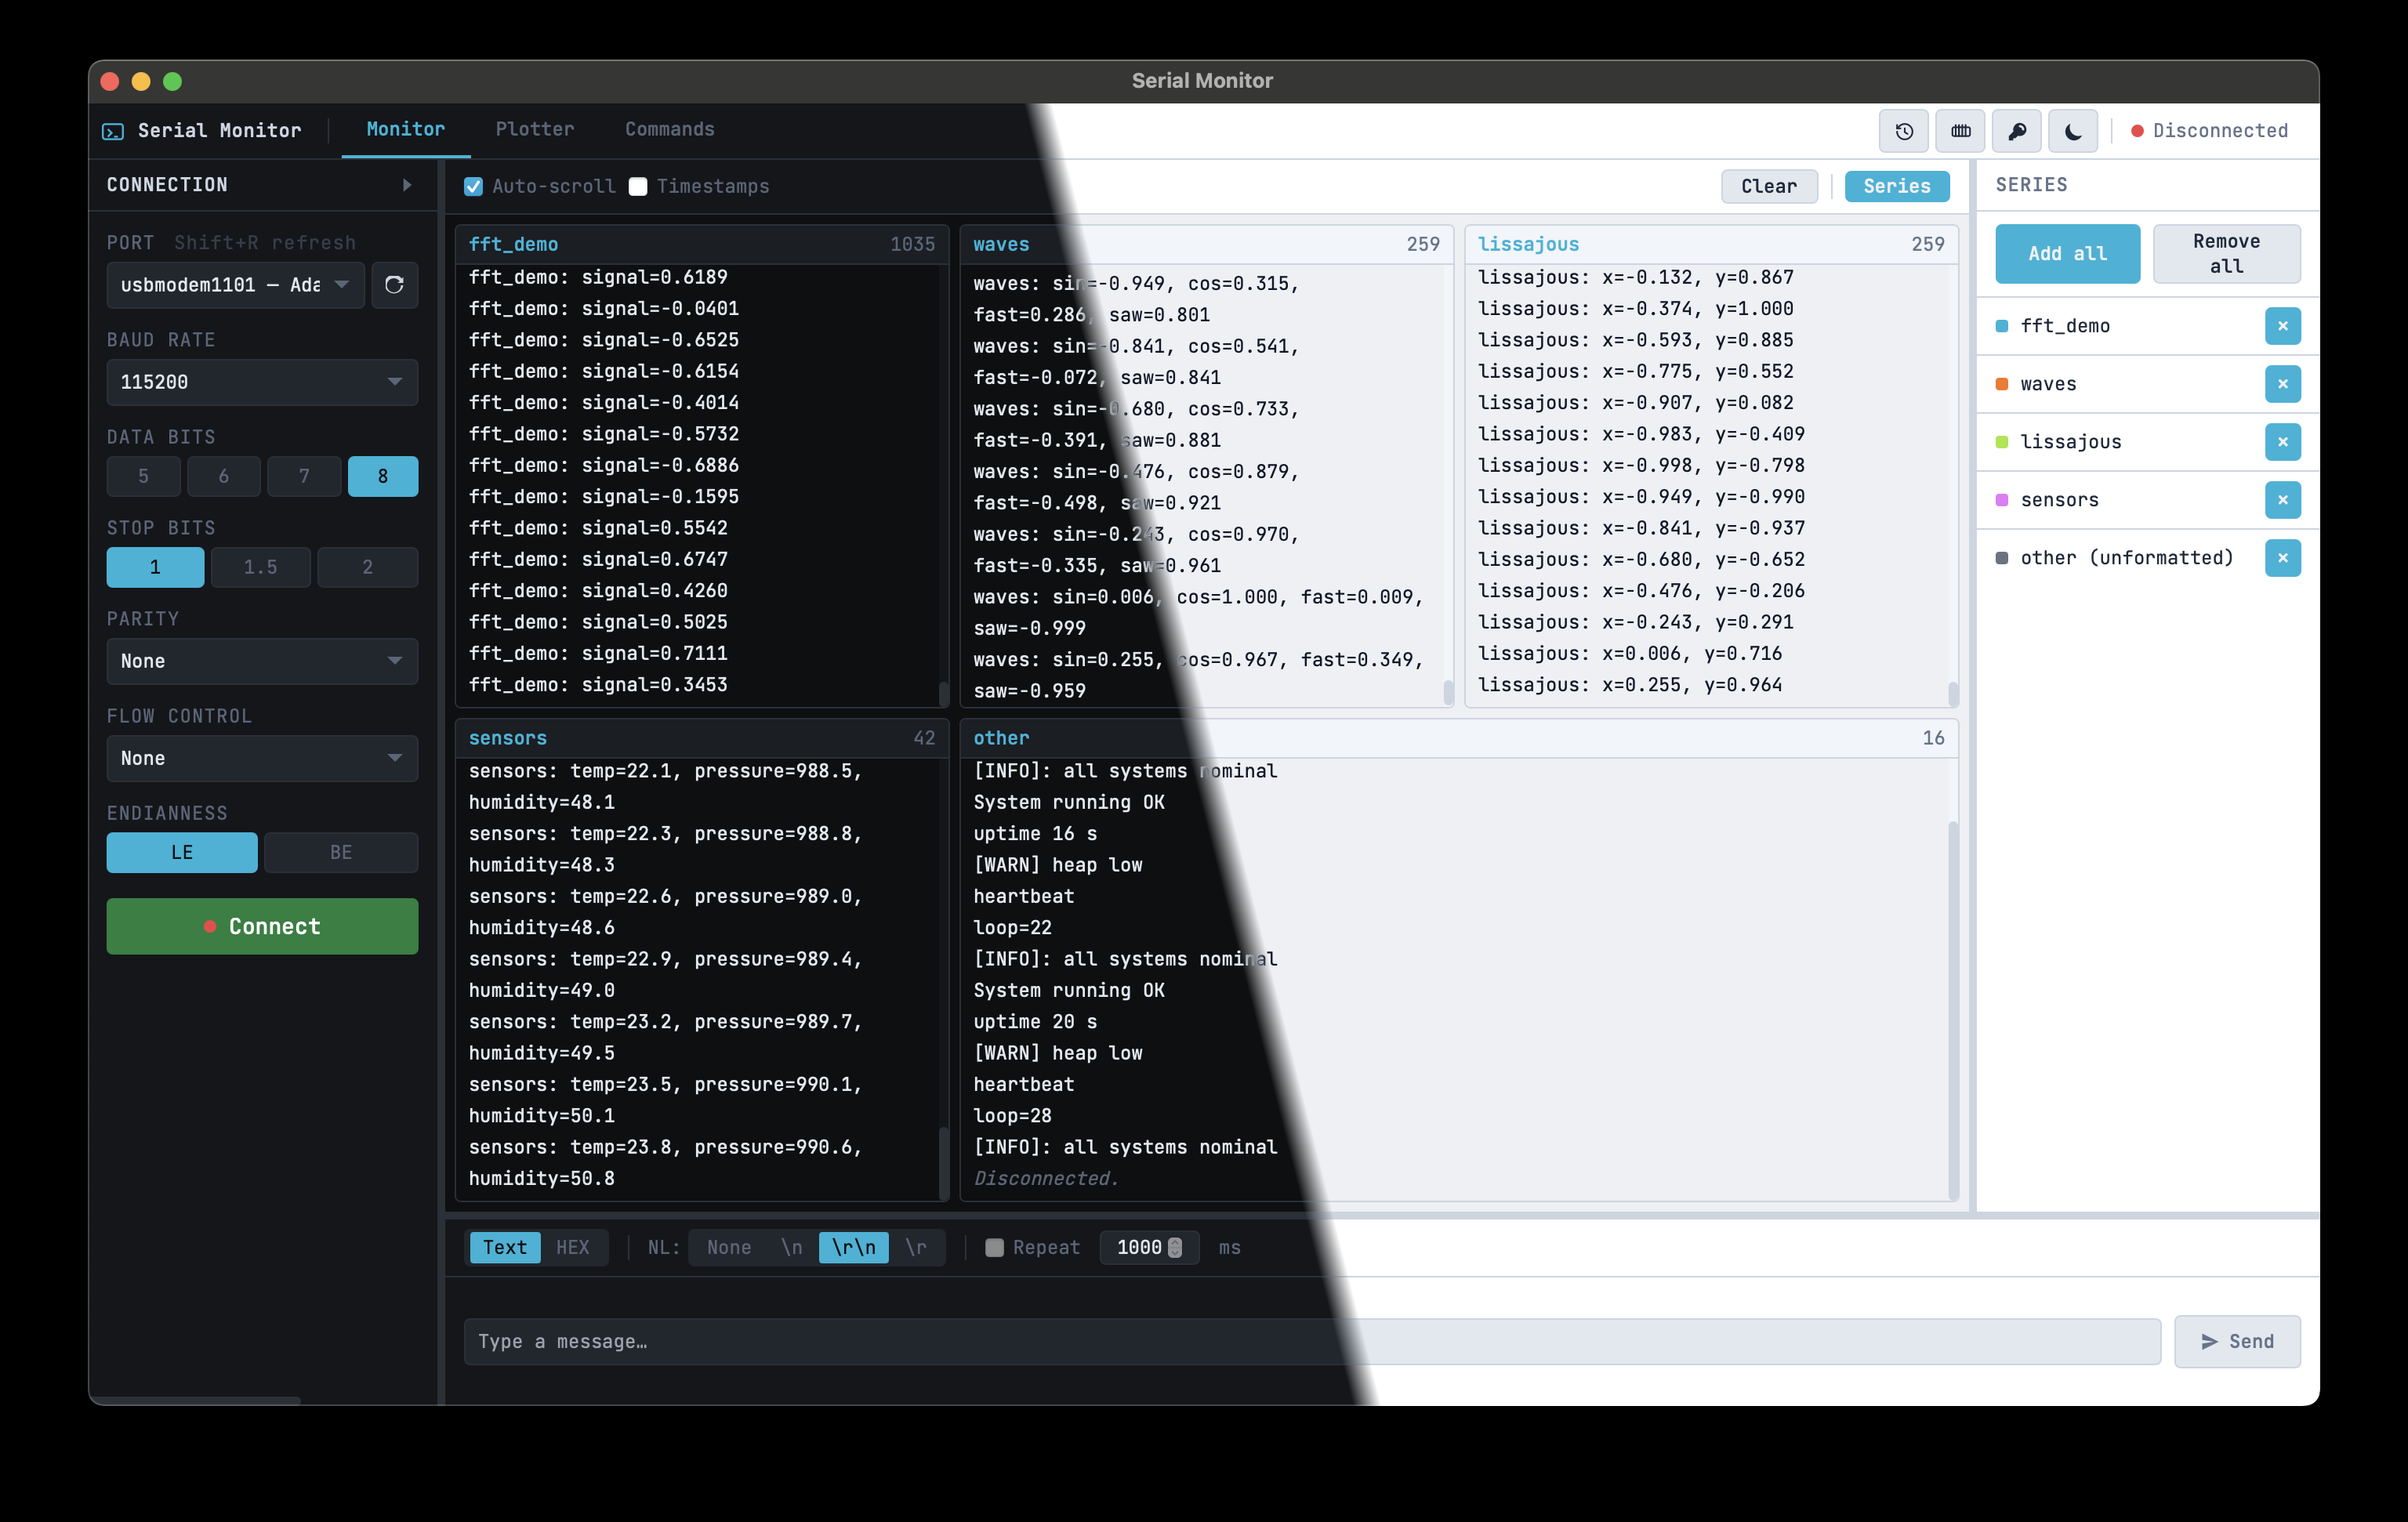The height and width of the screenshot is (1522, 2408).
Task: Click the Disconnected. log line
Action: (1046, 1179)
